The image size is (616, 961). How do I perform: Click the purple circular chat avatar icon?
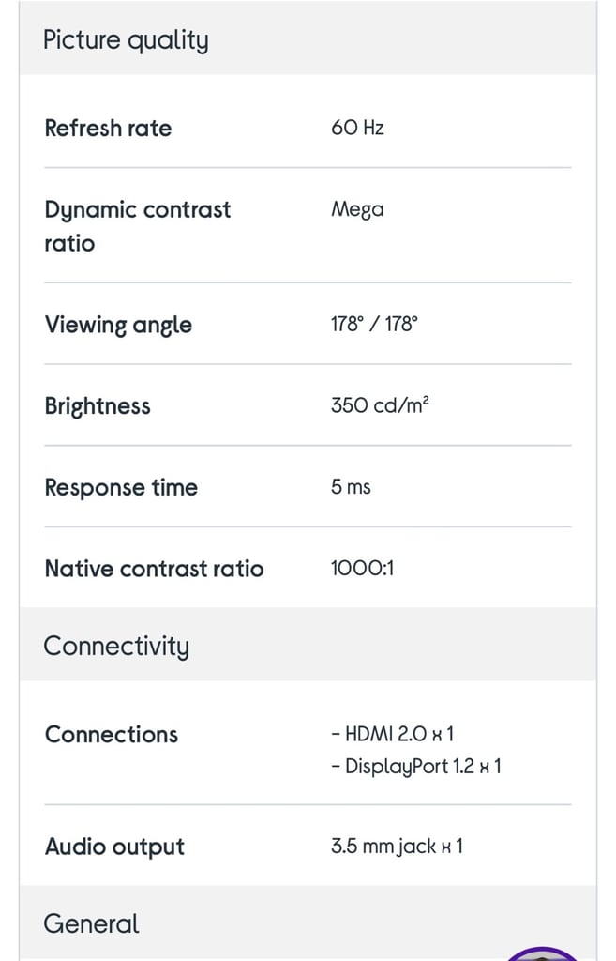pos(542,953)
